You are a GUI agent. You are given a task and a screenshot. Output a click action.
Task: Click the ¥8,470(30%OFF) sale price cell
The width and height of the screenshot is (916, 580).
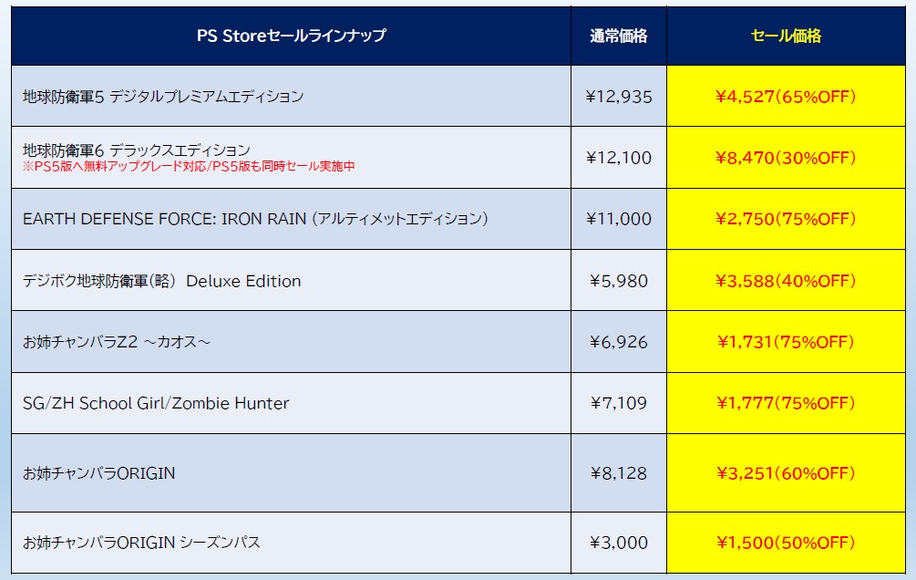786,158
